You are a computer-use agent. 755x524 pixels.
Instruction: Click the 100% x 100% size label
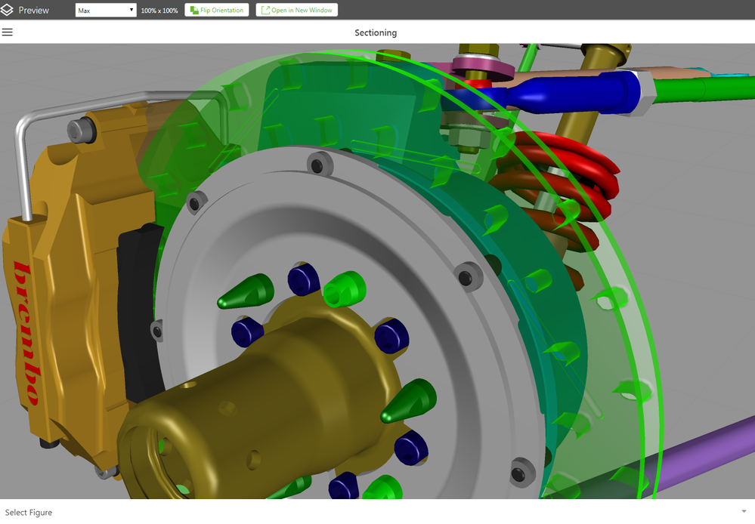pos(159,10)
